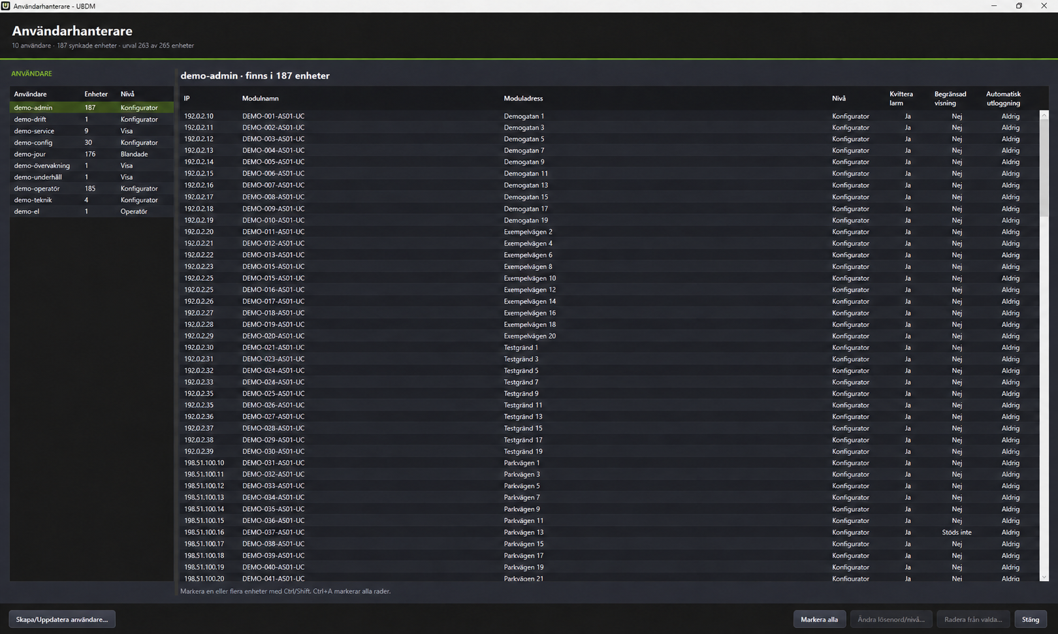Image resolution: width=1058 pixels, height=634 pixels.
Task: Select the row with address Testgränd 1
Action: pyautogui.click(x=610, y=347)
